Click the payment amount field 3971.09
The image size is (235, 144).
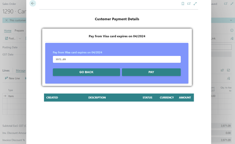[x=117, y=59]
